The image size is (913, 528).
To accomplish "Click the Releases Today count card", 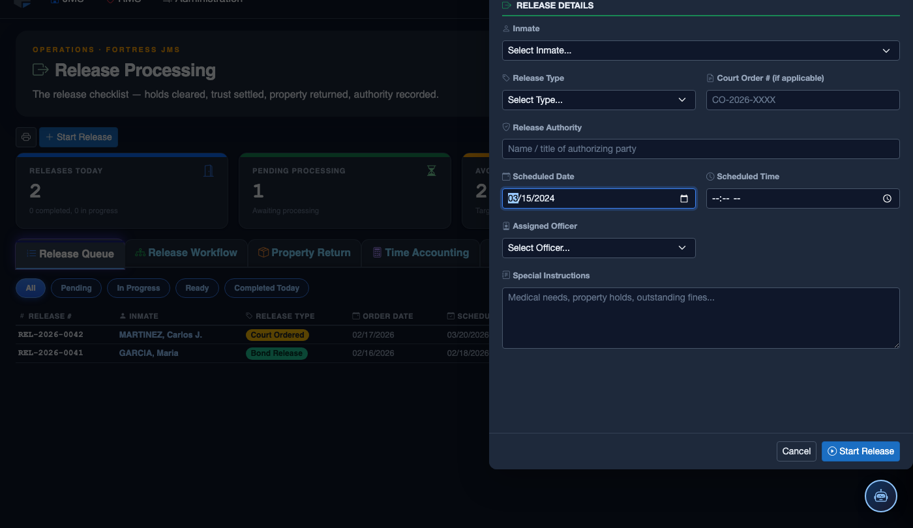I will [122, 191].
